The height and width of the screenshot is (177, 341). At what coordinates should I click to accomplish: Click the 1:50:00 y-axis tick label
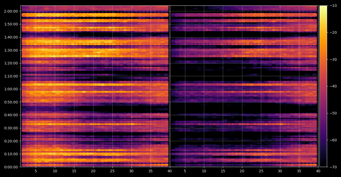coord(11,24)
